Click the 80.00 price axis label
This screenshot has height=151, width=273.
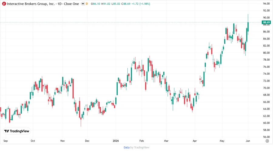266,53
